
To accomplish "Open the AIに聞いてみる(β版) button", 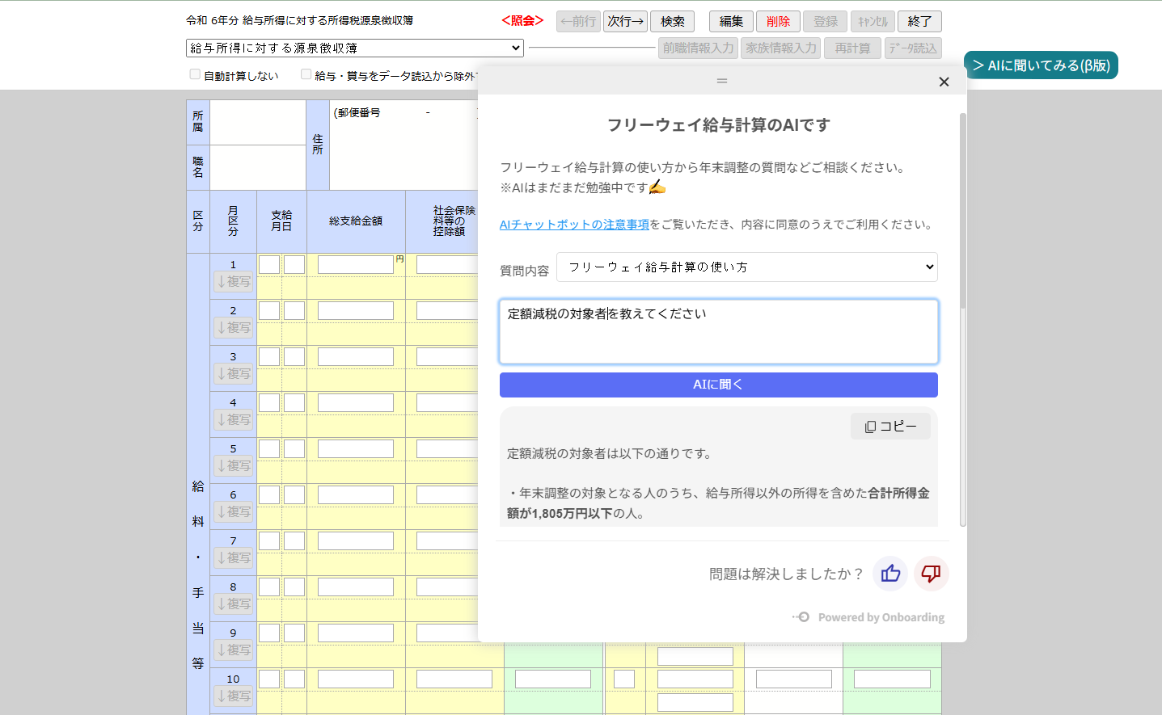I will click(1041, 65).
